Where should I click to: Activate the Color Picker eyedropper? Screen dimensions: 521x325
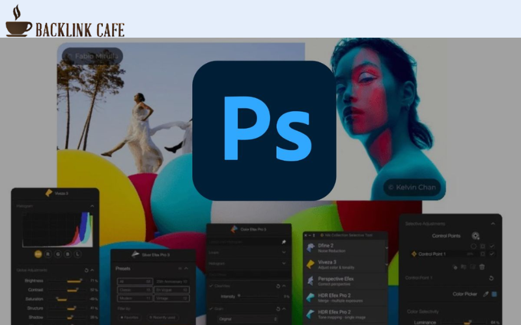tap(486, 294)
